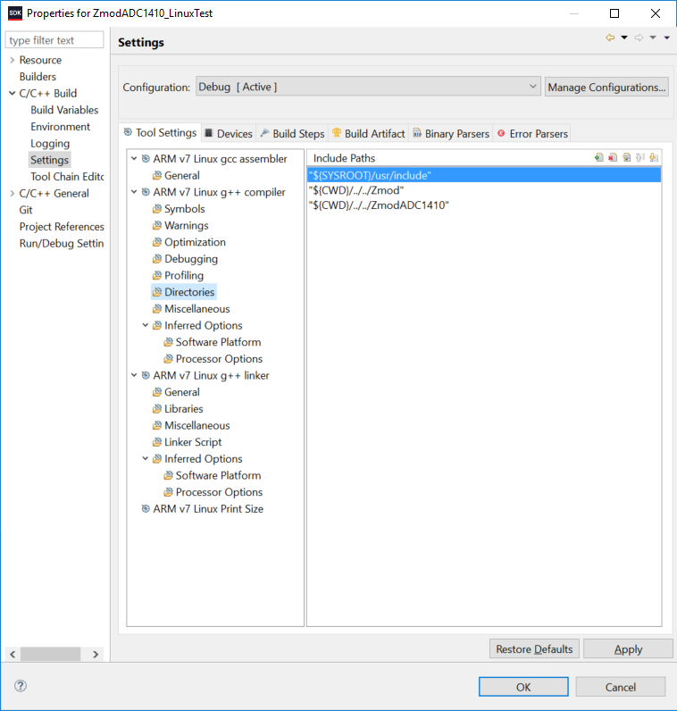Select Build Variables in the sidebar
Viewport: 677px width, 711px height.
(64, 110)
